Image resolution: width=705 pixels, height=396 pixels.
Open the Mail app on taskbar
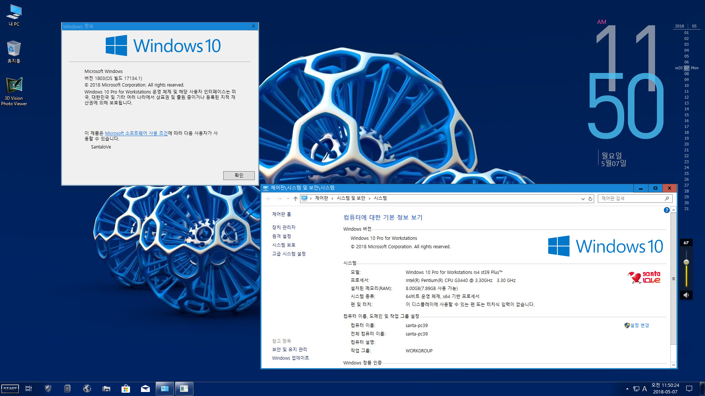(145, 389)
